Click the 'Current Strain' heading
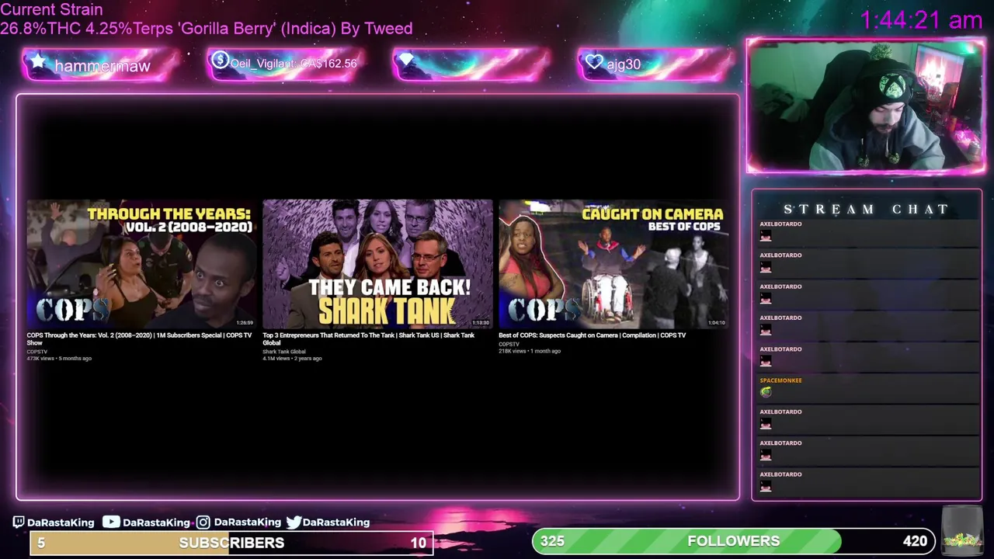The image size is (994, 559). pos(51,10)
